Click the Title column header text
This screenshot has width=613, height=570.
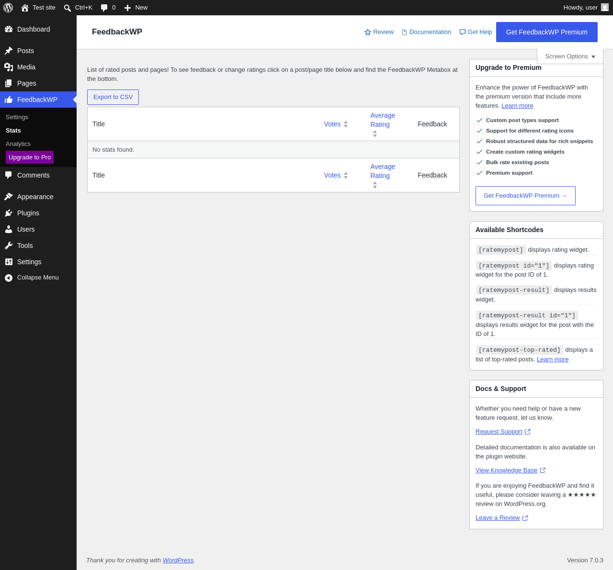[x=99, y=124]
